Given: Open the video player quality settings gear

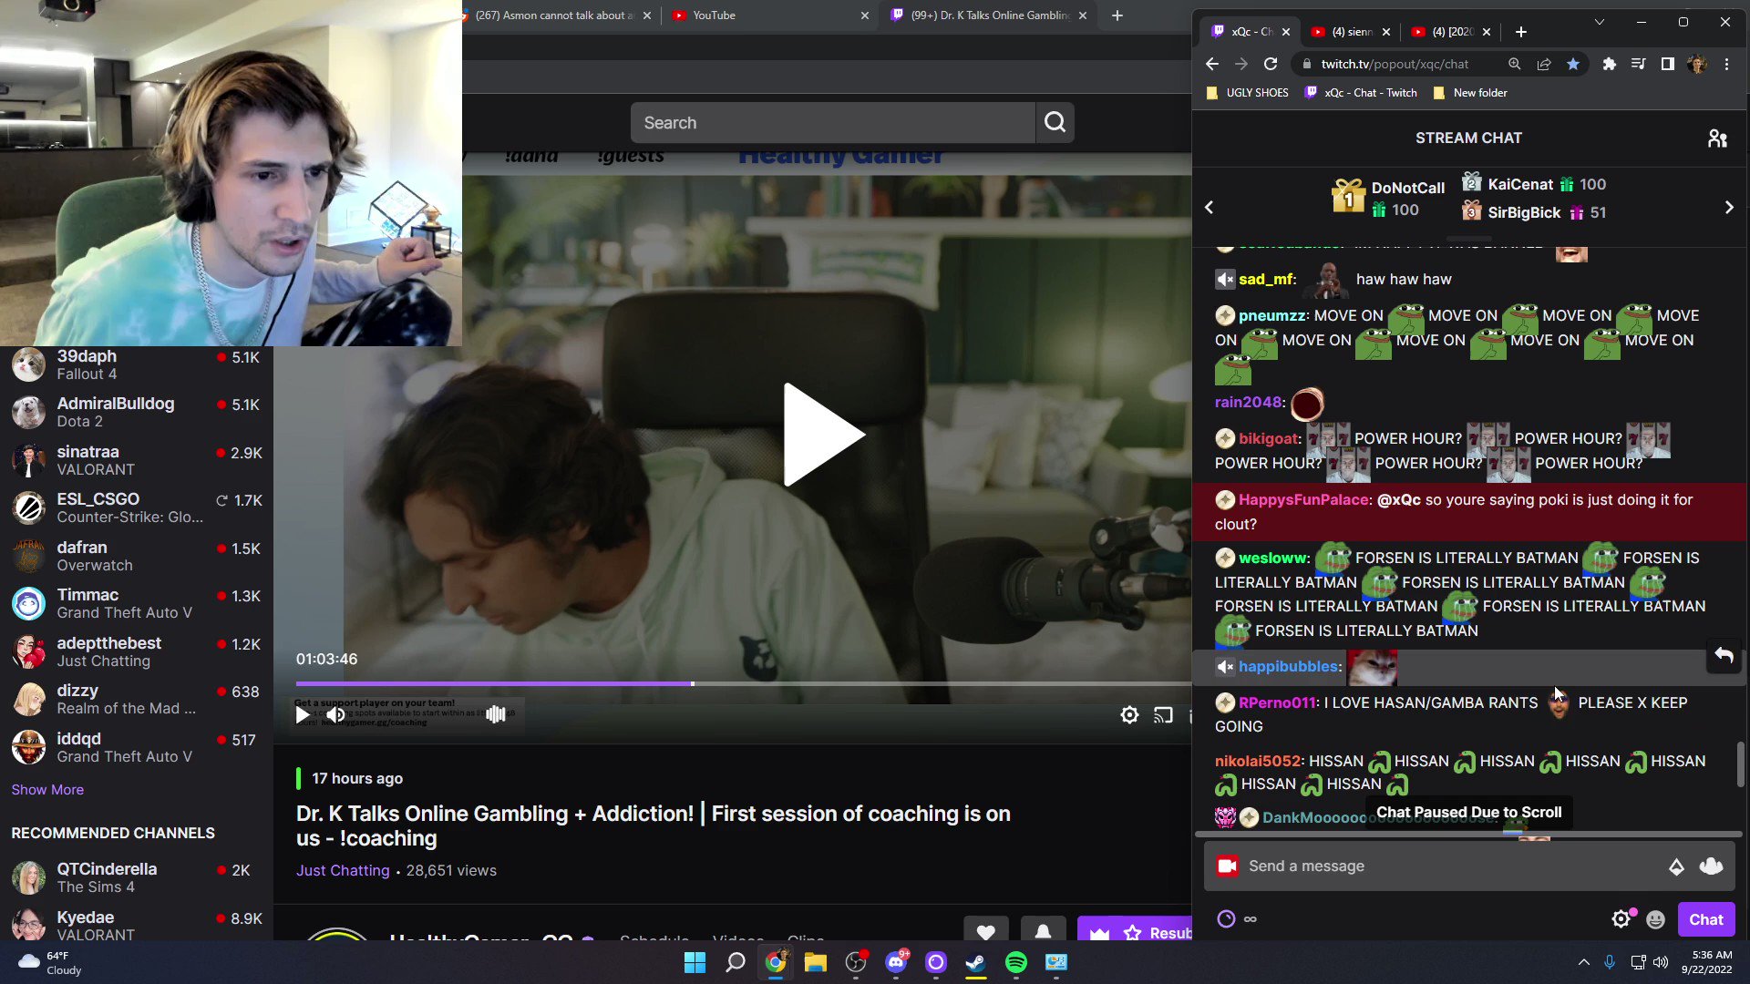Looking at the screenshot, I should [x=1129, y=715].
